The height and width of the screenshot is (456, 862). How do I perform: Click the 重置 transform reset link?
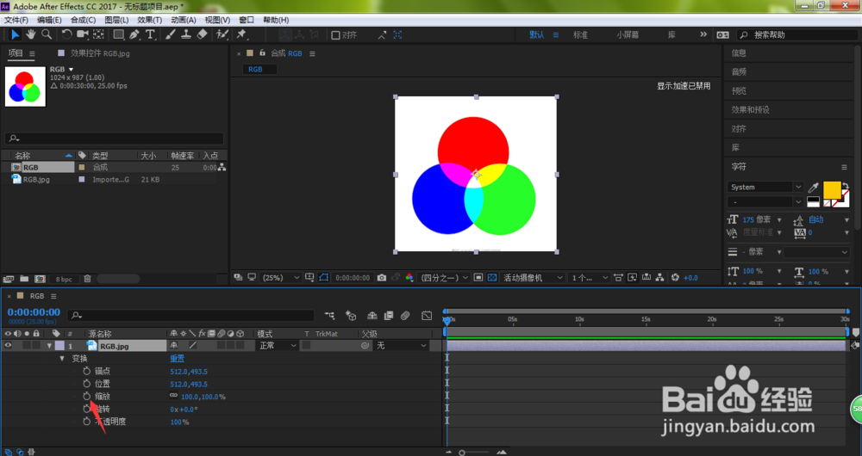177,358
